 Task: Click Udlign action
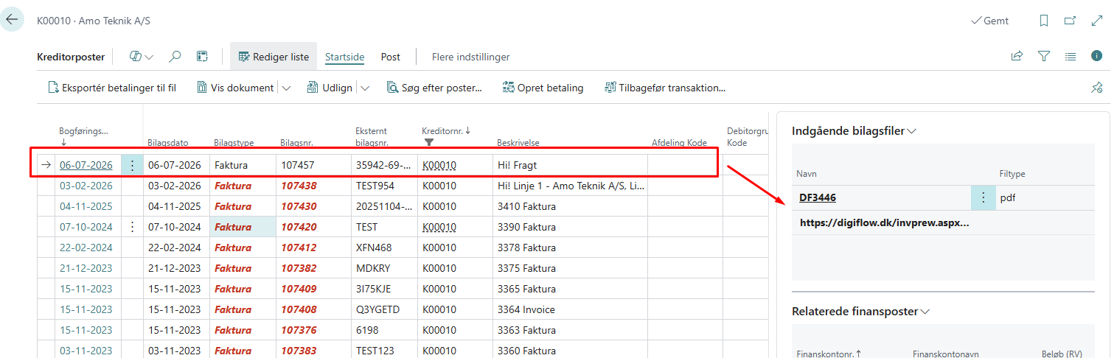pyautogui.click(x=330, y=88)
